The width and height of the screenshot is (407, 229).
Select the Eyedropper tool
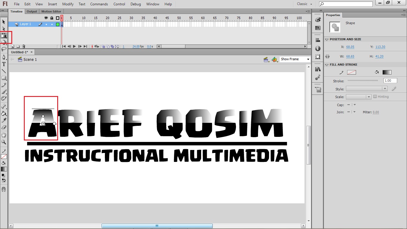click(x=4, y=120)
